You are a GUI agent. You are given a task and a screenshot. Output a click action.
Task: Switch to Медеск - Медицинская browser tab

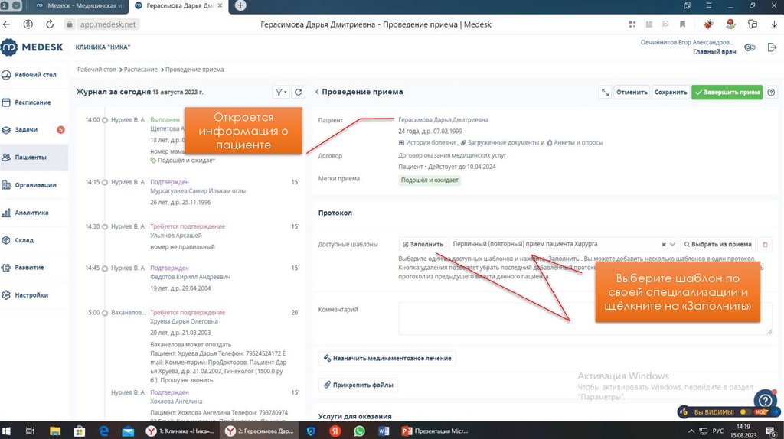79,5
